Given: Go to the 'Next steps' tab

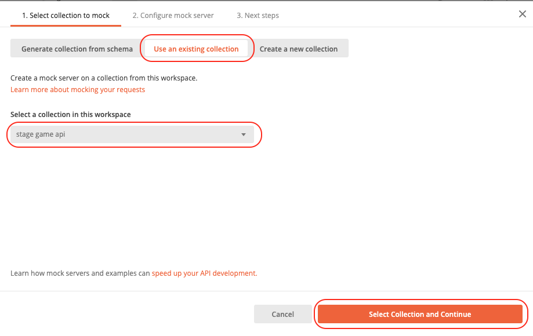Looking at the screenshot, I should tap(258, 15).
